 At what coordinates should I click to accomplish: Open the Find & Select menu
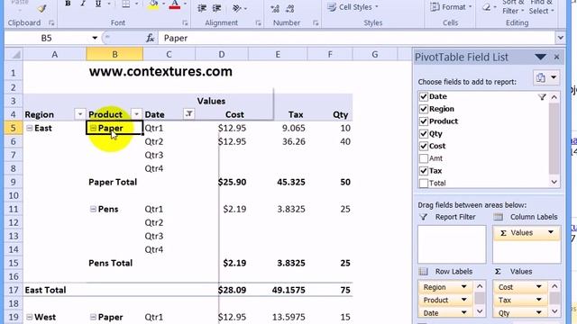[x=541, y=7]
